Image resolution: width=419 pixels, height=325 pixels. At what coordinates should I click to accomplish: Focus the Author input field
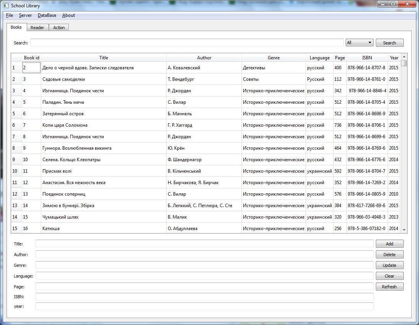click(204, 254)
